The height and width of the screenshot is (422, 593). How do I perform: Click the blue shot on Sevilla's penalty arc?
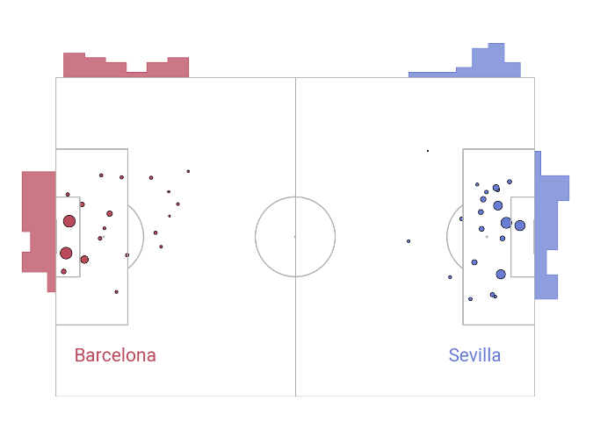click(x=460, y=219)
